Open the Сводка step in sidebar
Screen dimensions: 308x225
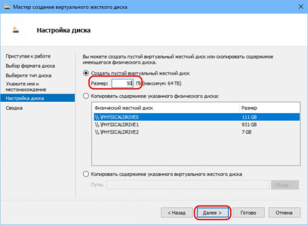14,108
